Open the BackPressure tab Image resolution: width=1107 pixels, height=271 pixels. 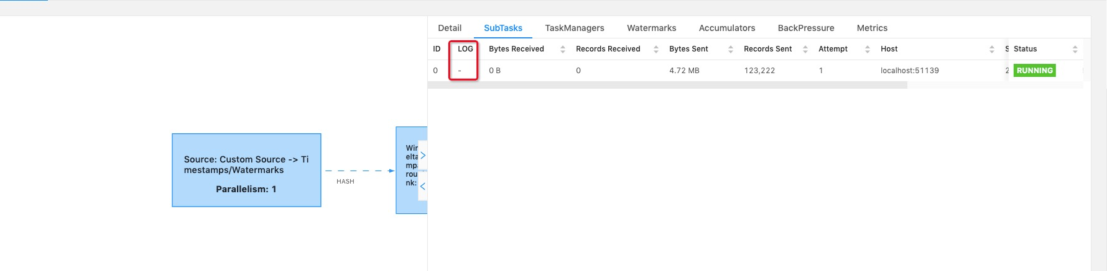click(x=806, y=28)
